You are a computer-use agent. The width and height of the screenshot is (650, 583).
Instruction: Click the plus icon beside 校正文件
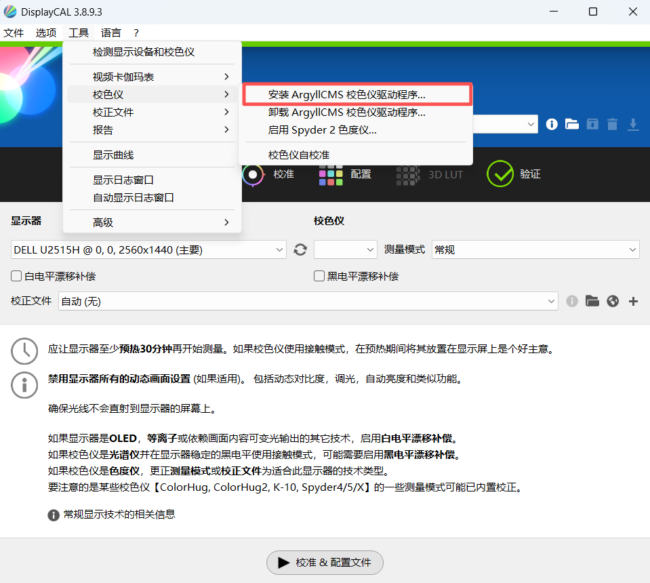633,300
